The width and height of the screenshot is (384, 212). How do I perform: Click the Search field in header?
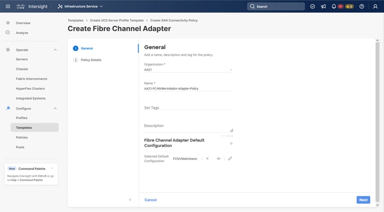pyautogui.click(x=276, y=7)
